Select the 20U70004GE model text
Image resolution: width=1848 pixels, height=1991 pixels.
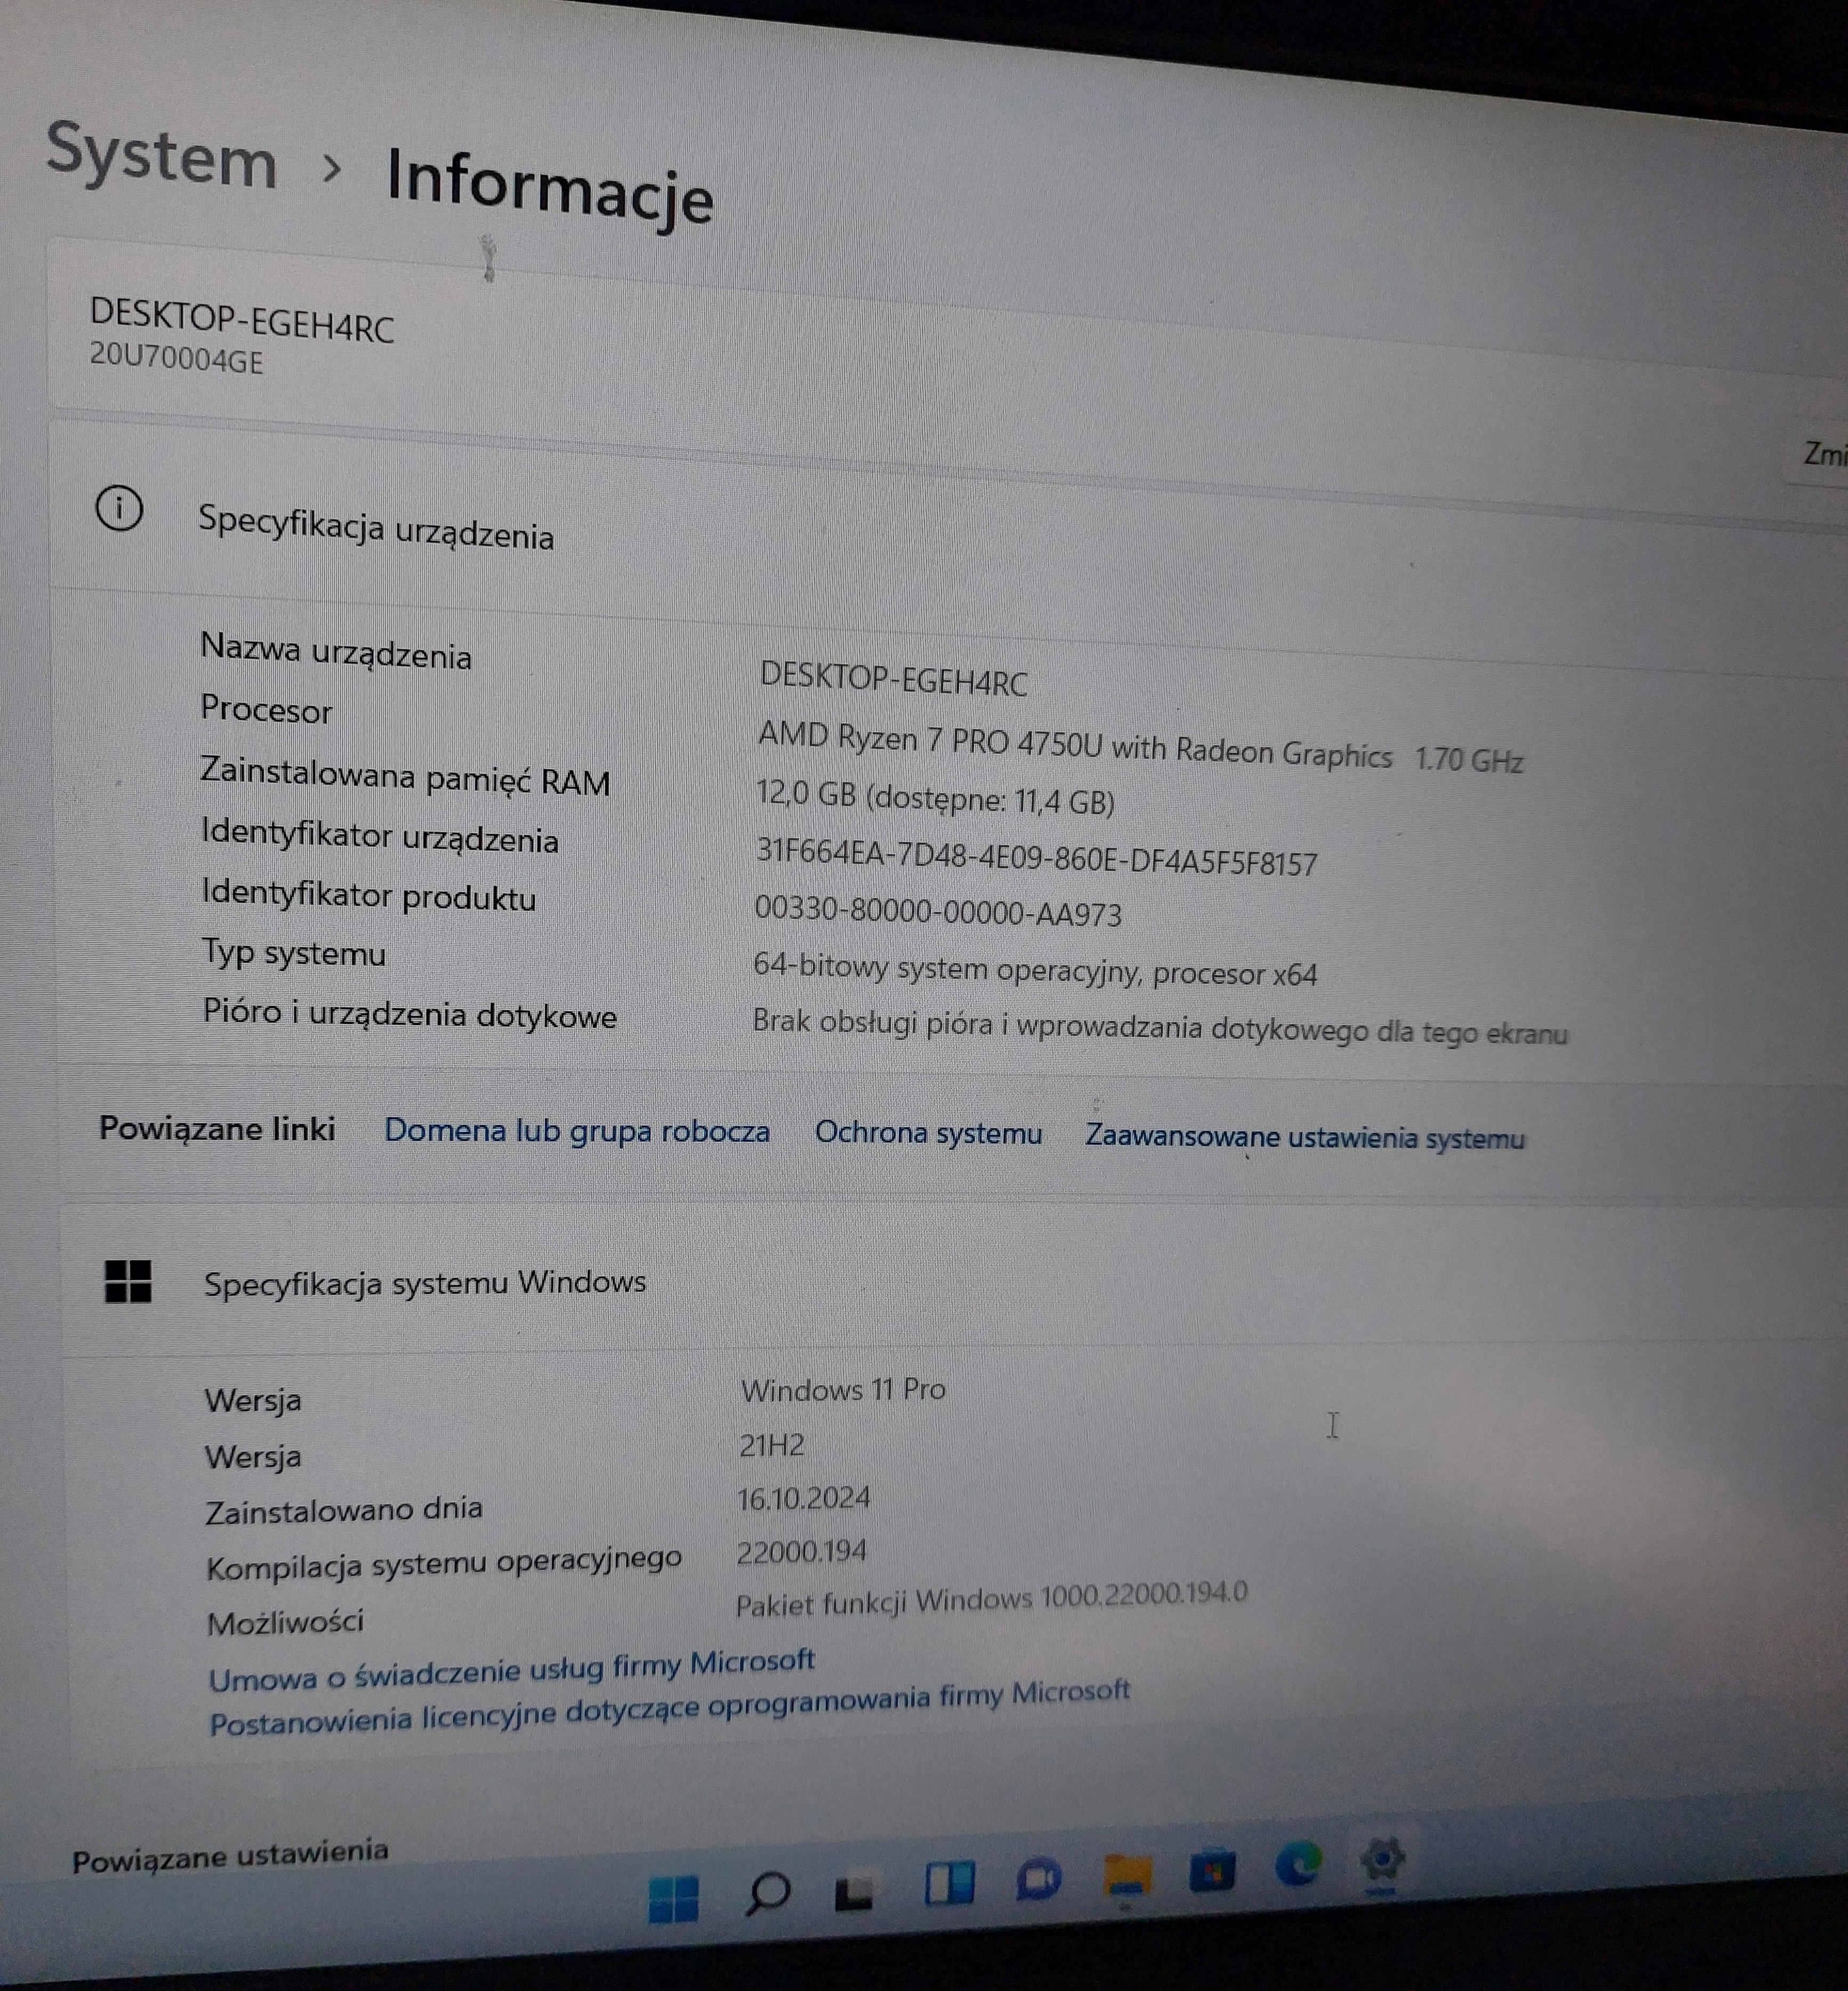[x=177, y=358]
